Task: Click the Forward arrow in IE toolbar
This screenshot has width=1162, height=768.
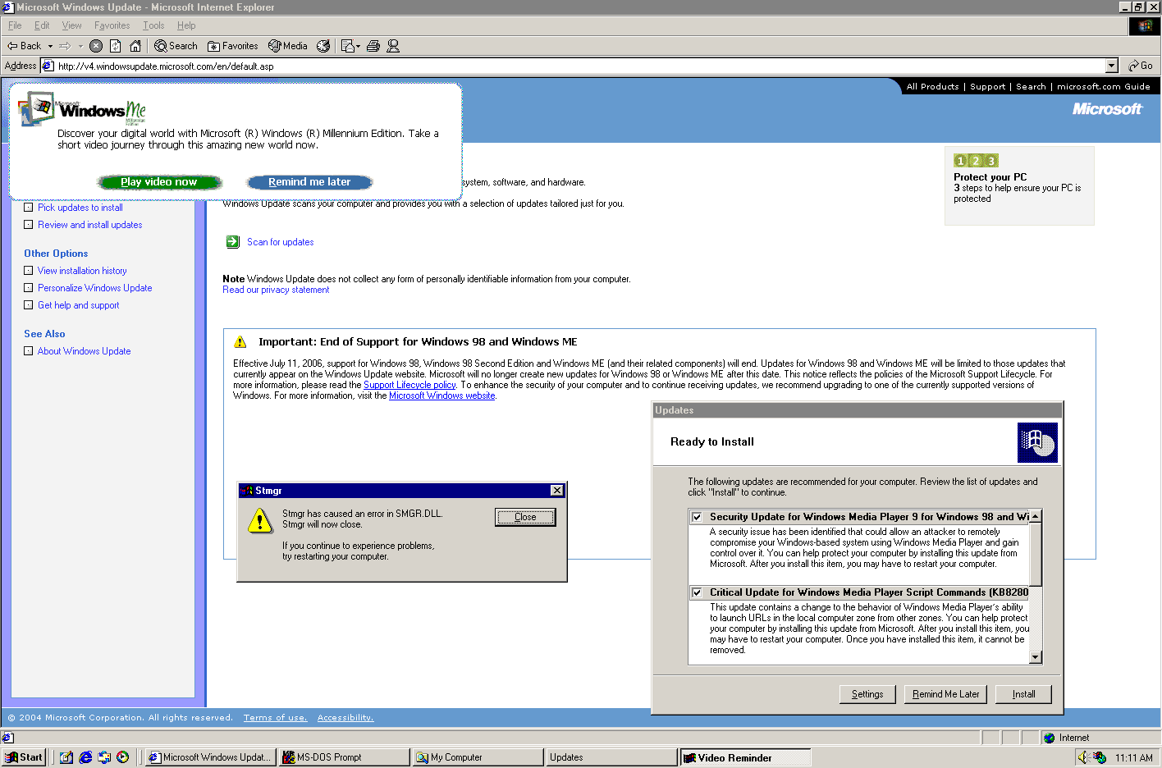Action: pos(65,46)
